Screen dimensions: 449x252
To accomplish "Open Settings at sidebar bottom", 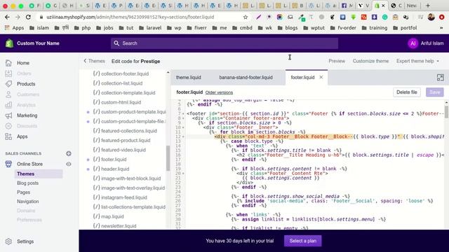I will coord(25,241).
